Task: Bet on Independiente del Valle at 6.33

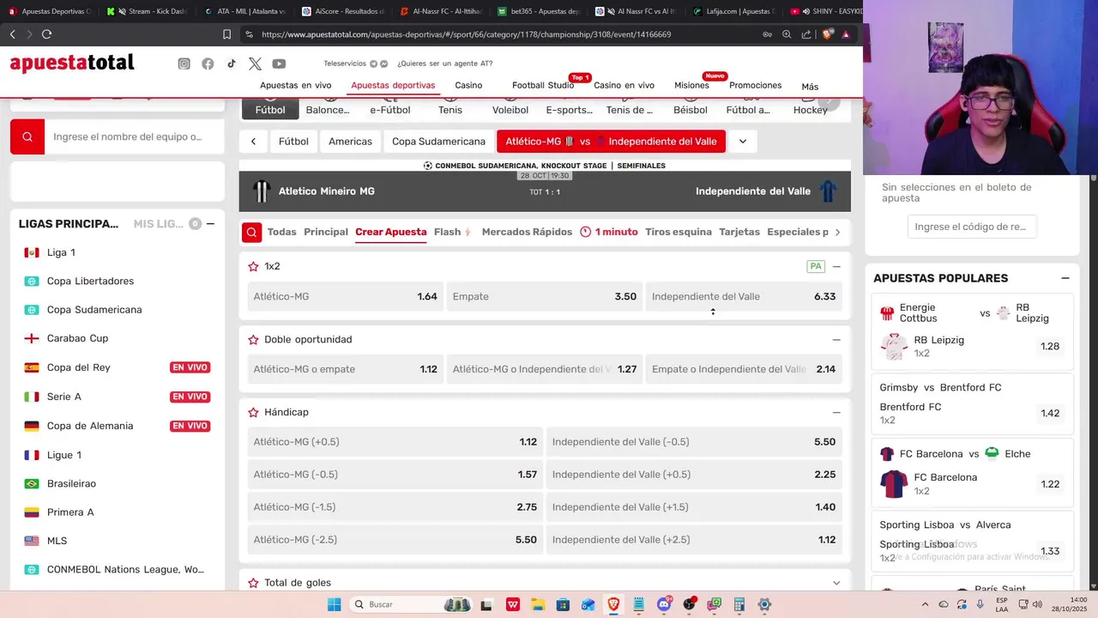Action: click(x=744, y=296)
